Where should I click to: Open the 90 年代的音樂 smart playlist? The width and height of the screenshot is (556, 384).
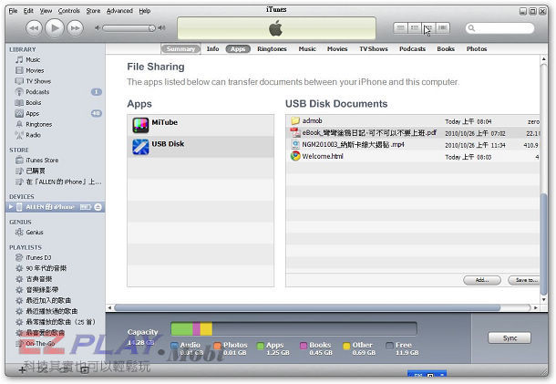pos(46,268)
